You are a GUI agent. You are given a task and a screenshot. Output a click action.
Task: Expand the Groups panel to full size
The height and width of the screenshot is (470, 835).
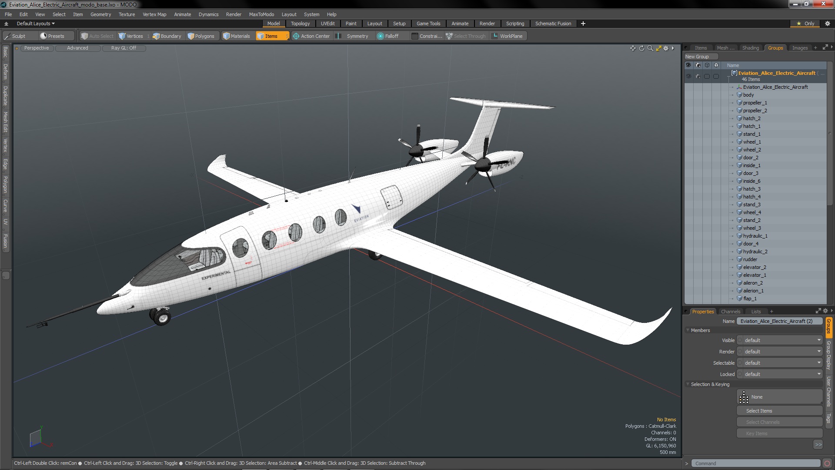pos(825,48)
